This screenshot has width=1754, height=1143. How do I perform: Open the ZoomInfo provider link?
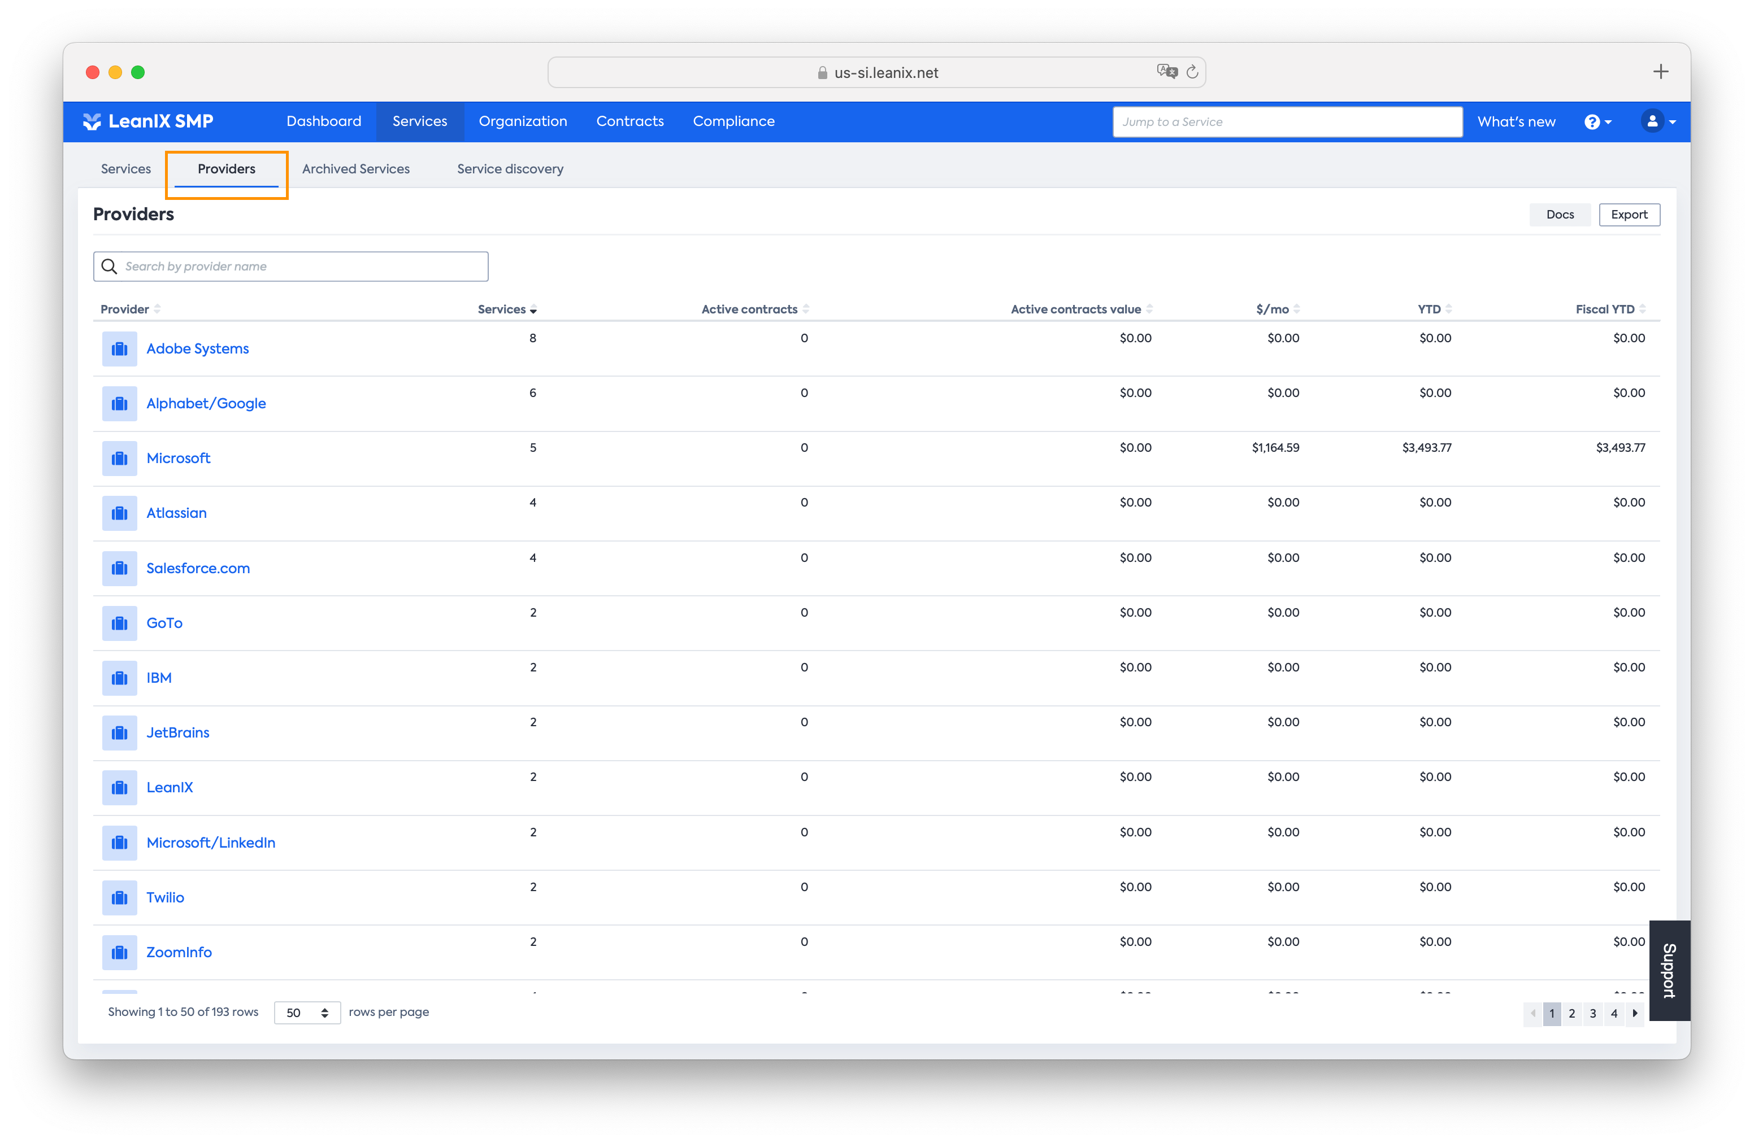pos(179,952)
